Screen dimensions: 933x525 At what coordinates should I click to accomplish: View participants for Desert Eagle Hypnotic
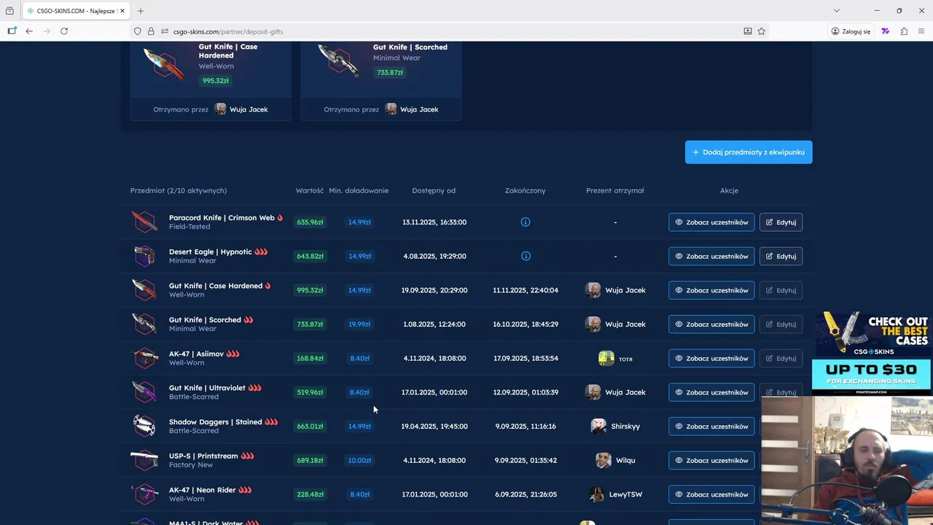tap(711, 256)
